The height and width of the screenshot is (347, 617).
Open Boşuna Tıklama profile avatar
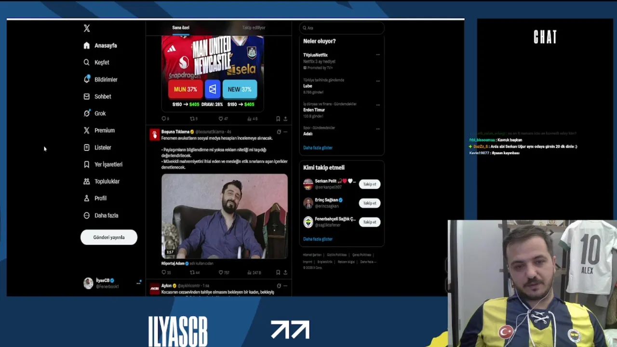pos(154,135)
